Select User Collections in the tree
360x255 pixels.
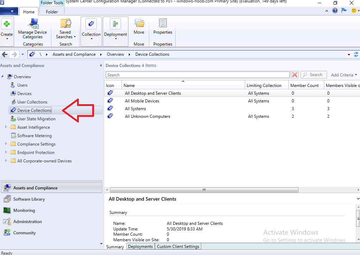click(32, 102)
